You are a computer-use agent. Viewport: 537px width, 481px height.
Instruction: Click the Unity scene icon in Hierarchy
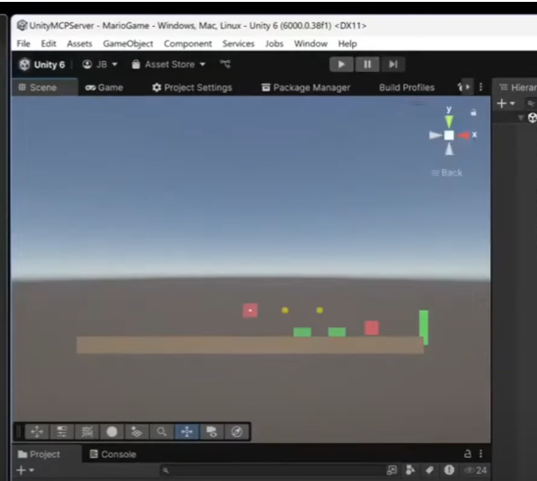click(532, 118)
